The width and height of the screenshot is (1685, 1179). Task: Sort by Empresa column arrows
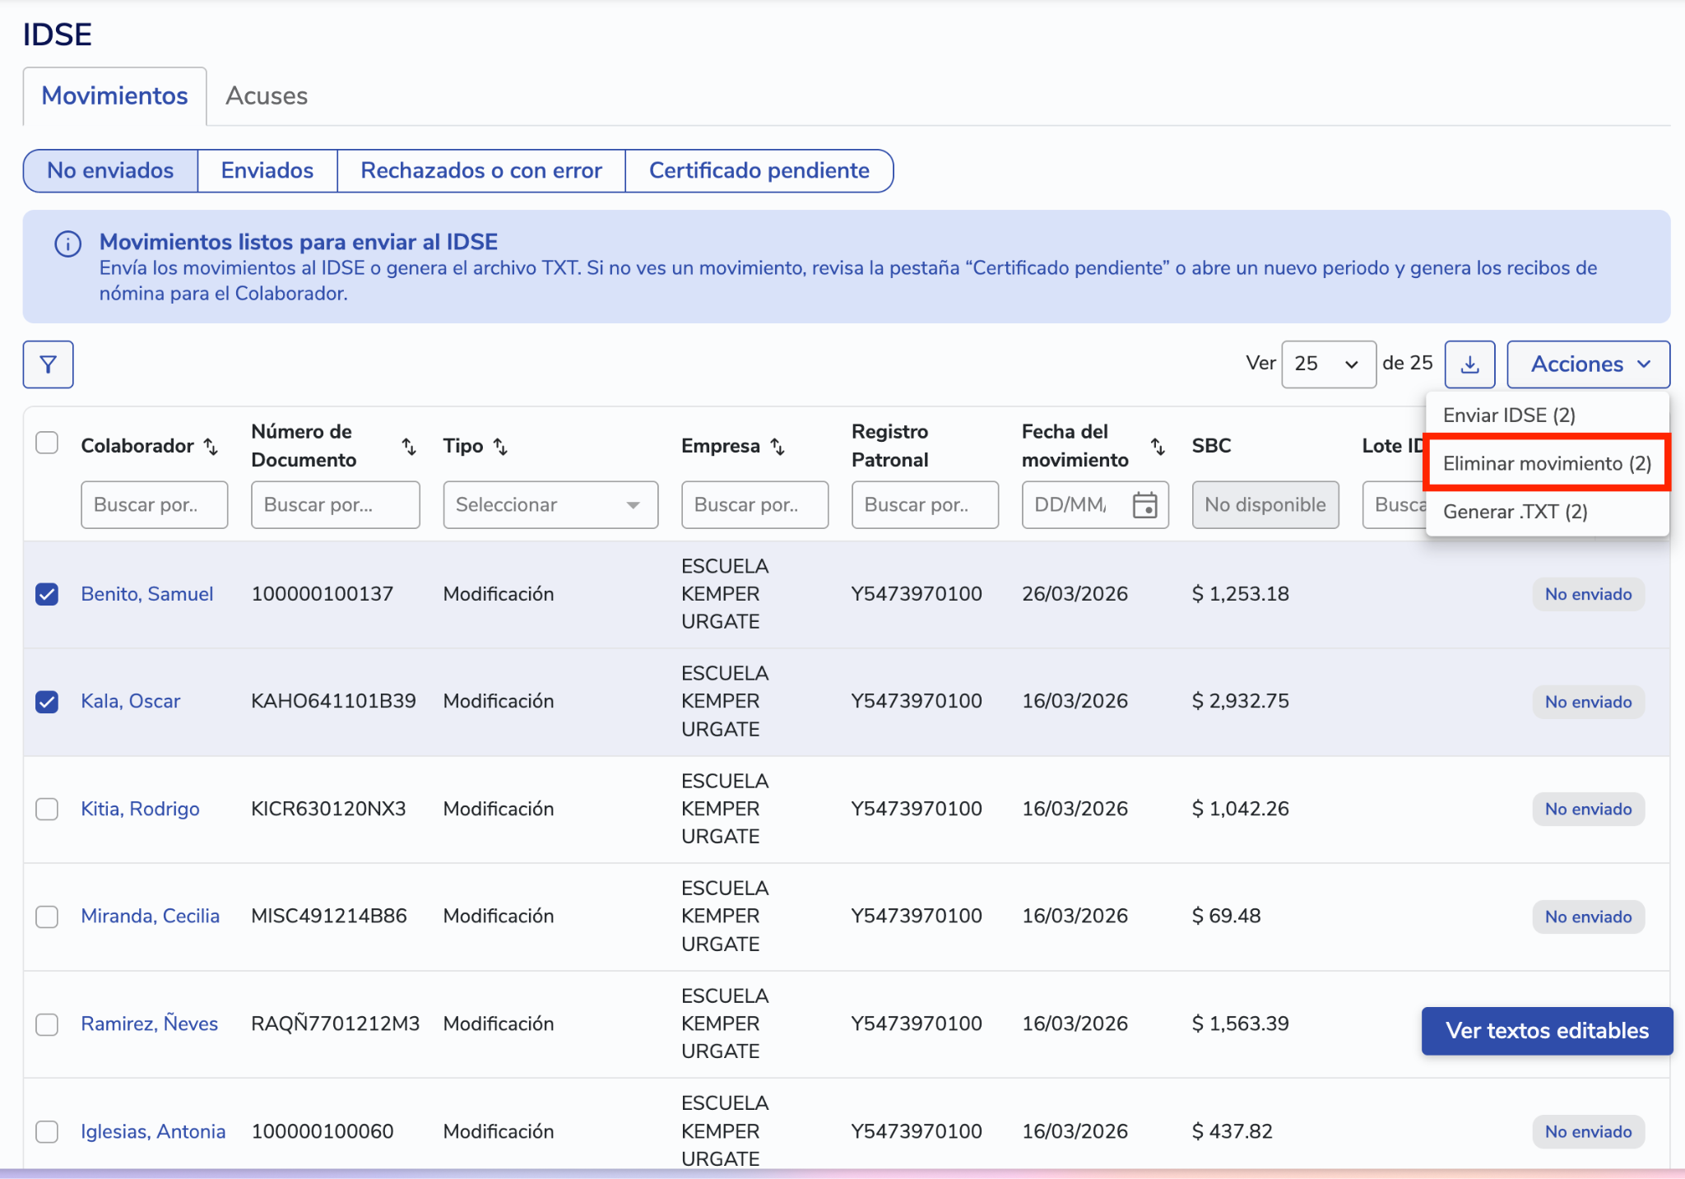tap(778, 446)
